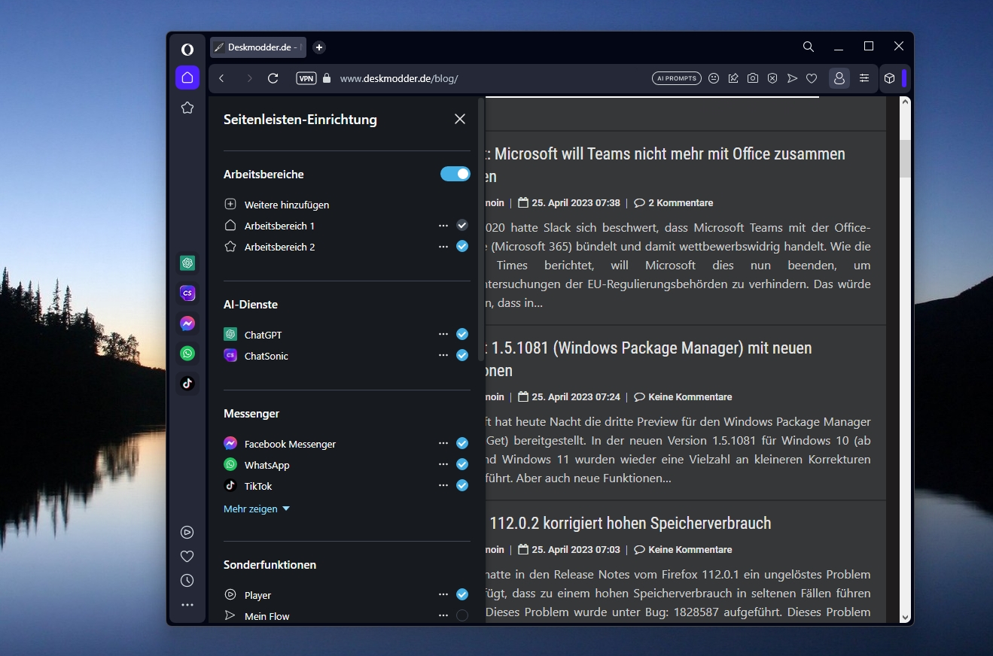Open the Player icon in sidebar
Viewport: 993px width, 656px height.
click(x=187, y=532)
